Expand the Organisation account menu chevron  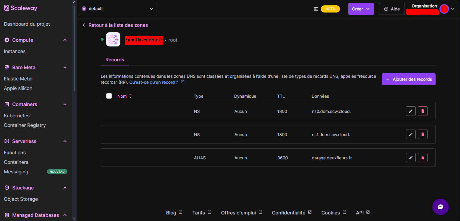tap(453, 9)
